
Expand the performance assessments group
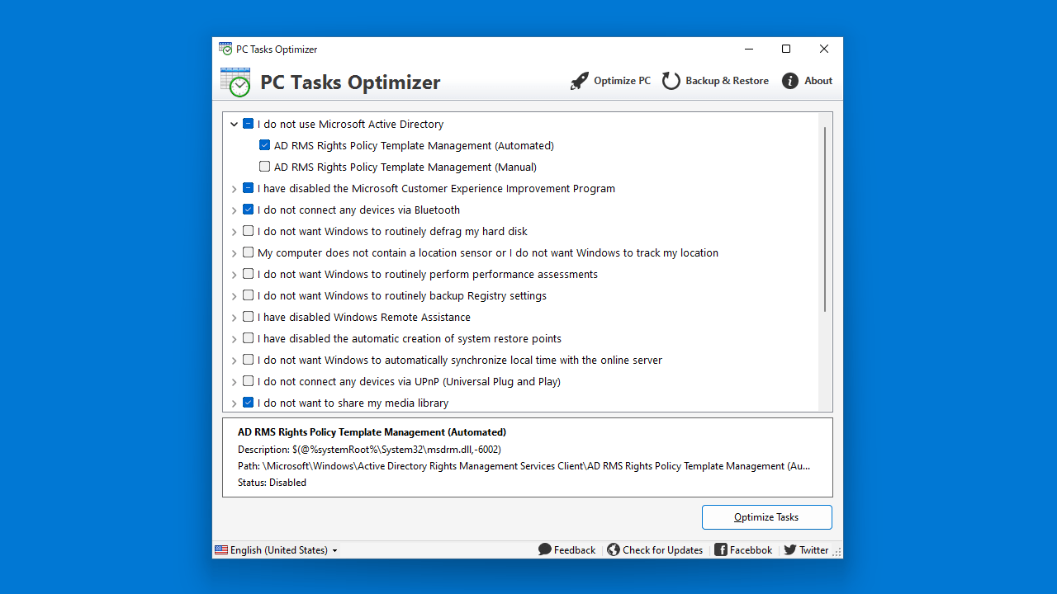[234, 275]
